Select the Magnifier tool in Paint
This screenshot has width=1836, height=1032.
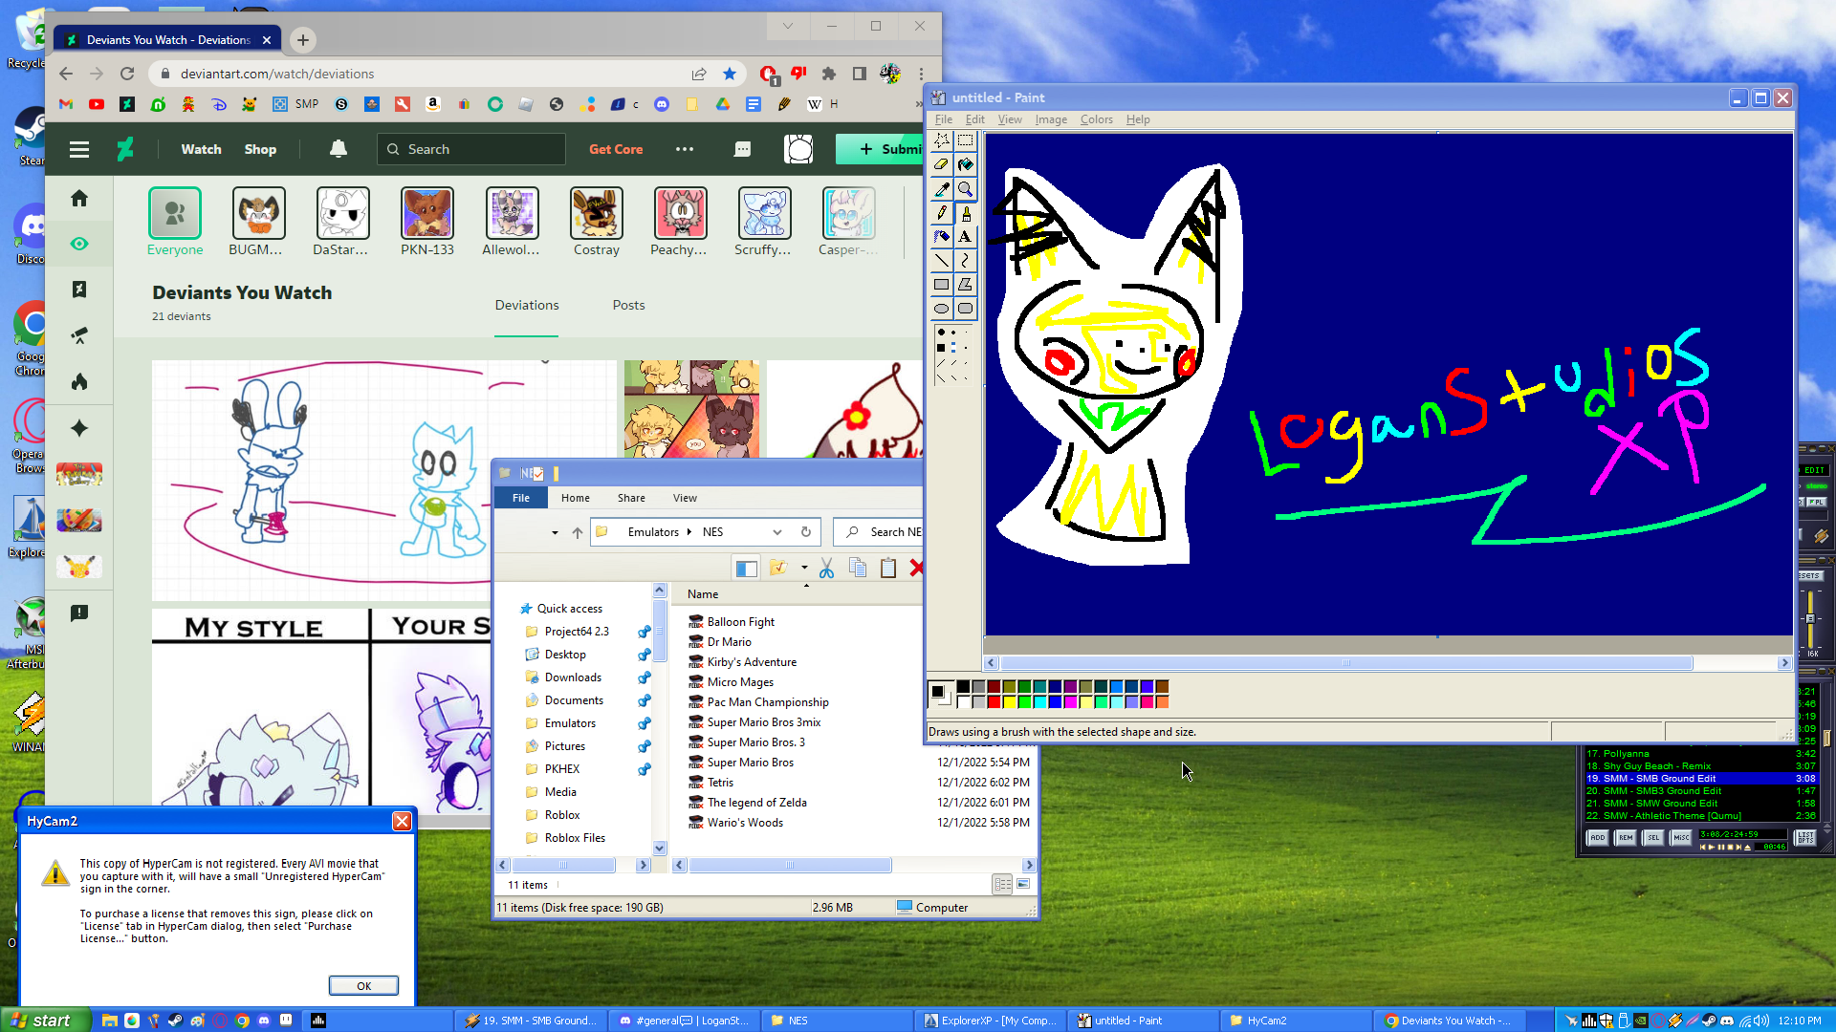click(x=966, y=188)
